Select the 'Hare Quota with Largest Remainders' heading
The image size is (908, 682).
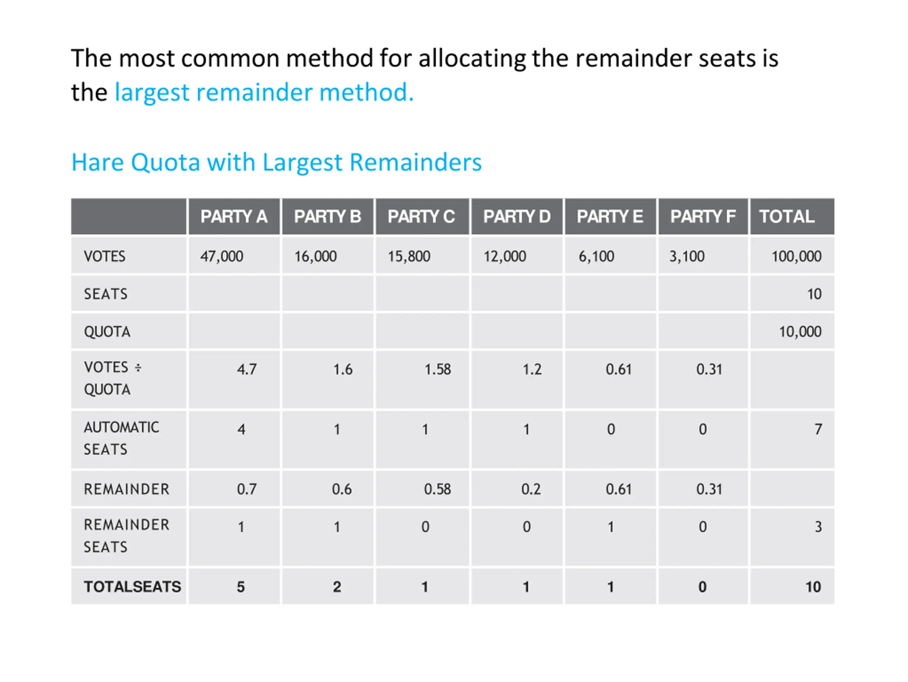tap(276, 163)
